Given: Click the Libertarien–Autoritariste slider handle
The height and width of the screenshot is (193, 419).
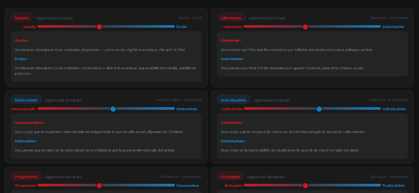Looking at the screenshot, I should point(305,27).
